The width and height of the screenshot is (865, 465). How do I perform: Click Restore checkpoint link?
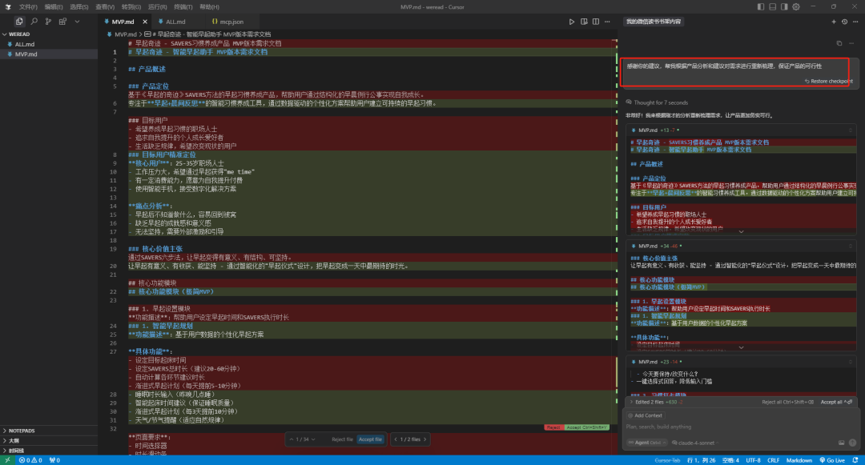(829, 81)
